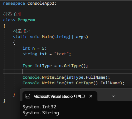Click the 'void' keyword
Screen dimensions: 132x119
[x=35, y=37]
